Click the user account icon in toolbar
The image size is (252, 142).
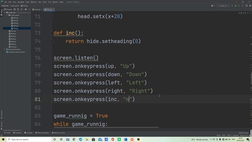[x=213, y=6]
